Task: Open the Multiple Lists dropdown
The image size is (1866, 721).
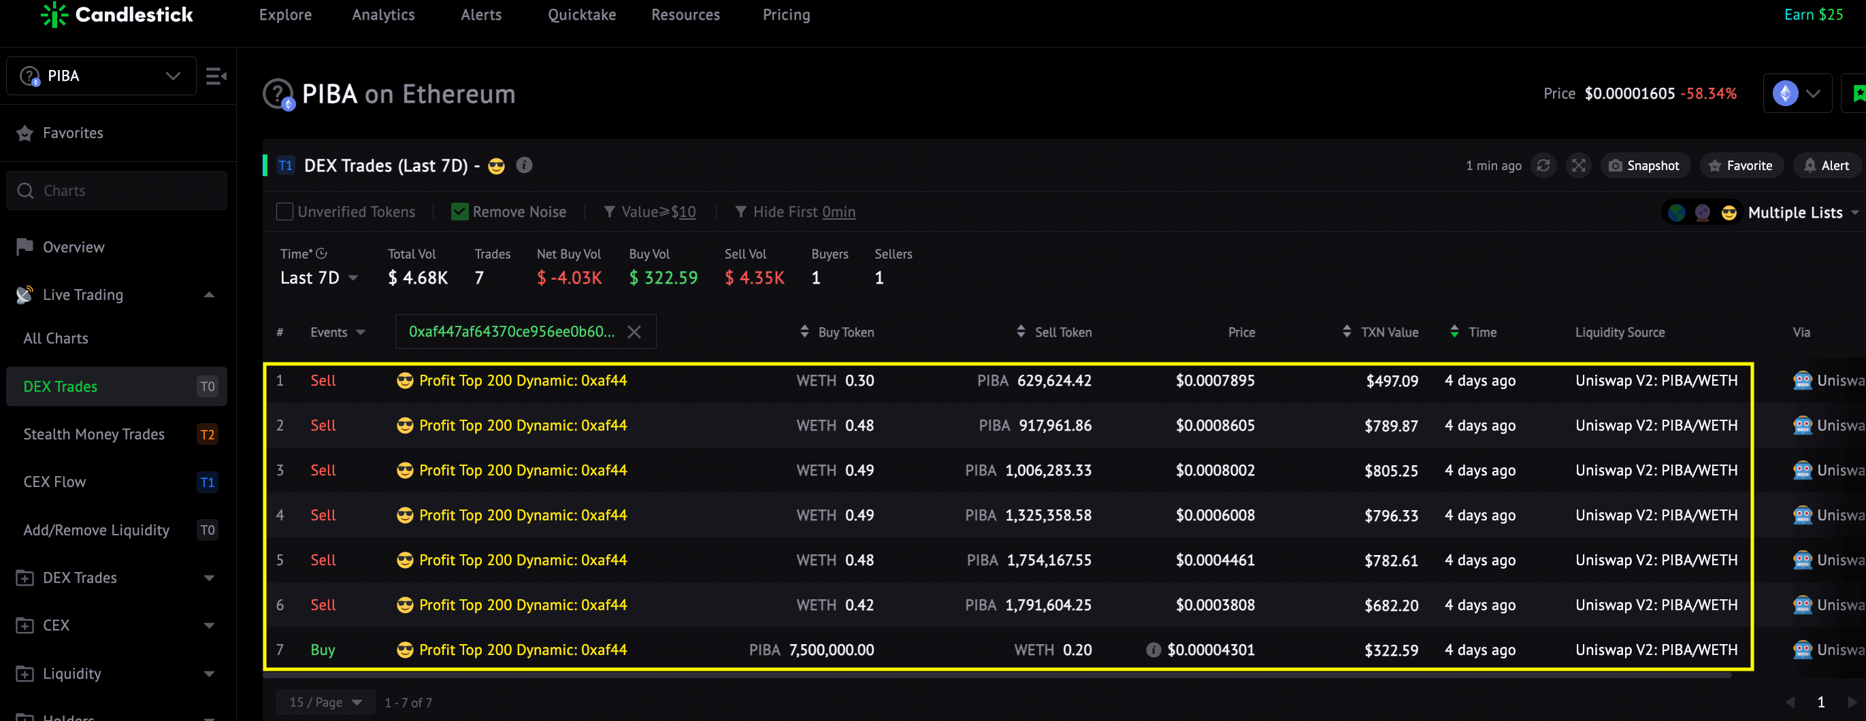Action: [x=1802, y=213]
